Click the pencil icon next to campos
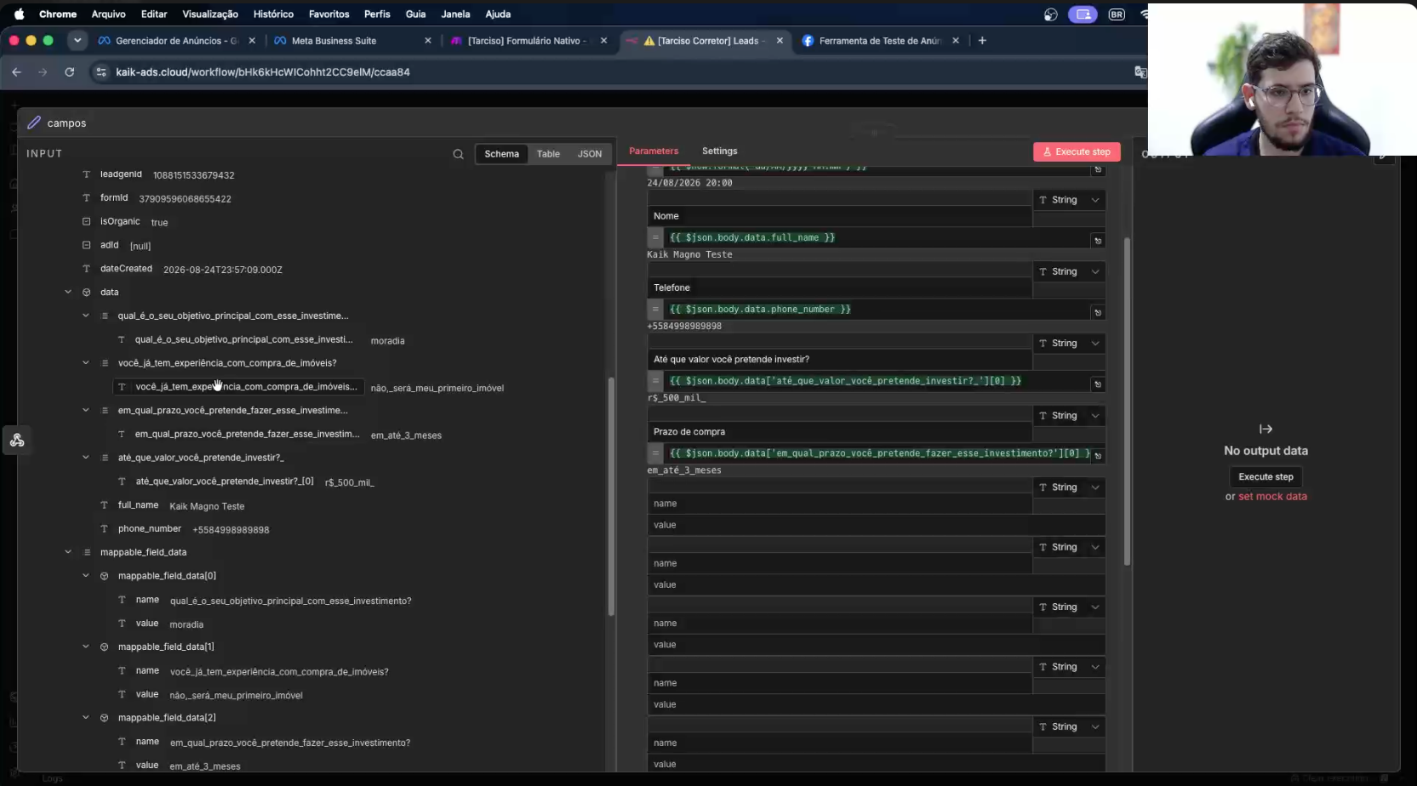The width and height of the screenshot is (1417, 786). pyautogui.click(x=34, y=122)
